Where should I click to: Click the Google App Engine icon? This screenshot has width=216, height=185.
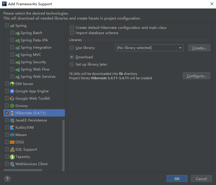pyautogui.click(x=12, y=91)
